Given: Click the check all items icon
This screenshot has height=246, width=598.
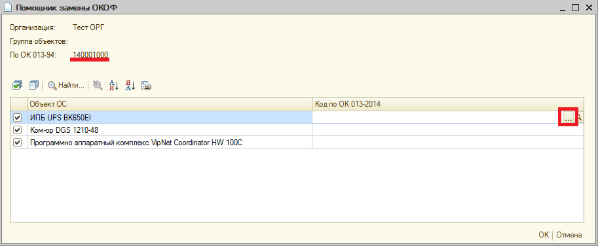Looking at the screenshot, I should pos(17,85).
